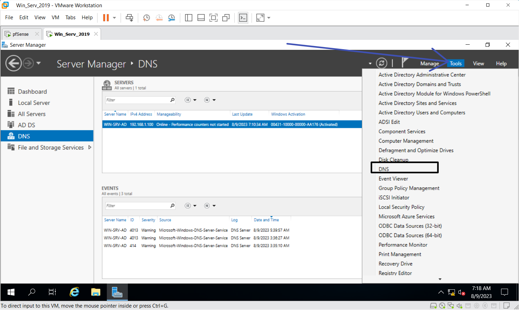Sort servers by Last Update column
519x310 pixels.
coord(242,114)
